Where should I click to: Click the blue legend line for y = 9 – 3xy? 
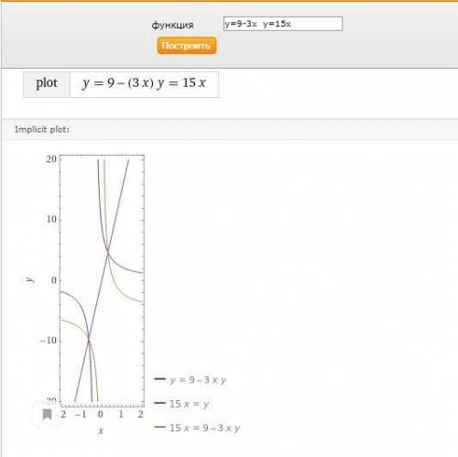tap(159, 379)
